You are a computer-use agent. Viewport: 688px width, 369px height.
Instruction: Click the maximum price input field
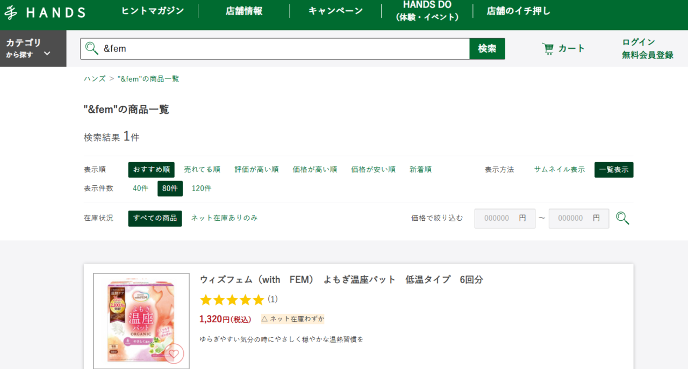pyautogui.click(x=579, y=219)
